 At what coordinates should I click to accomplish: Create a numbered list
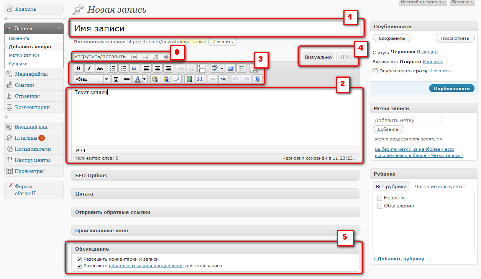[x=123, y=69]
